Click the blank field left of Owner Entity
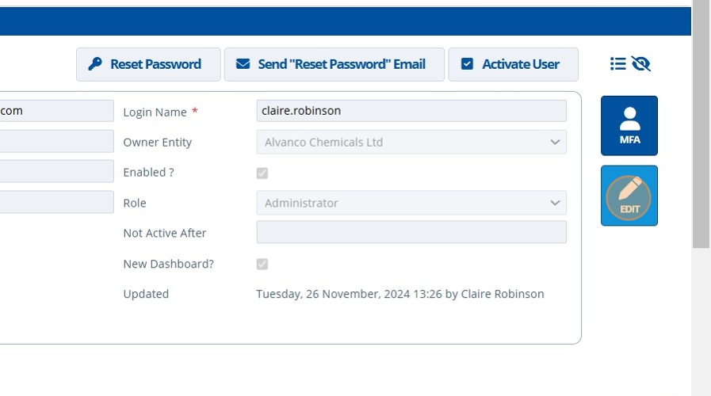The width and height of the screenshot is (711, 396). tap(55, 141)
